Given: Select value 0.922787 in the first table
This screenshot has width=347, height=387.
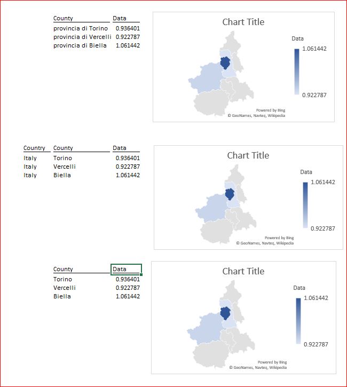Looking at the screenshot, I should (x=128, y=37).
